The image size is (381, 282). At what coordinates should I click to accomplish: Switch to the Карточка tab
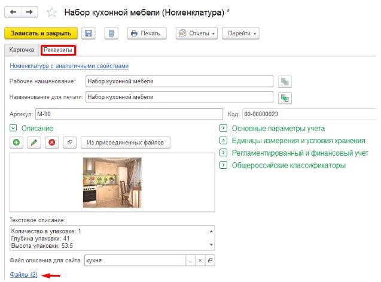22,50
